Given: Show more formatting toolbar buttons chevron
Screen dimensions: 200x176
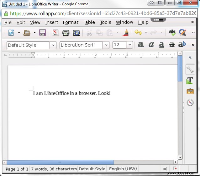Looking at the screenshot, I should point(193,45).
